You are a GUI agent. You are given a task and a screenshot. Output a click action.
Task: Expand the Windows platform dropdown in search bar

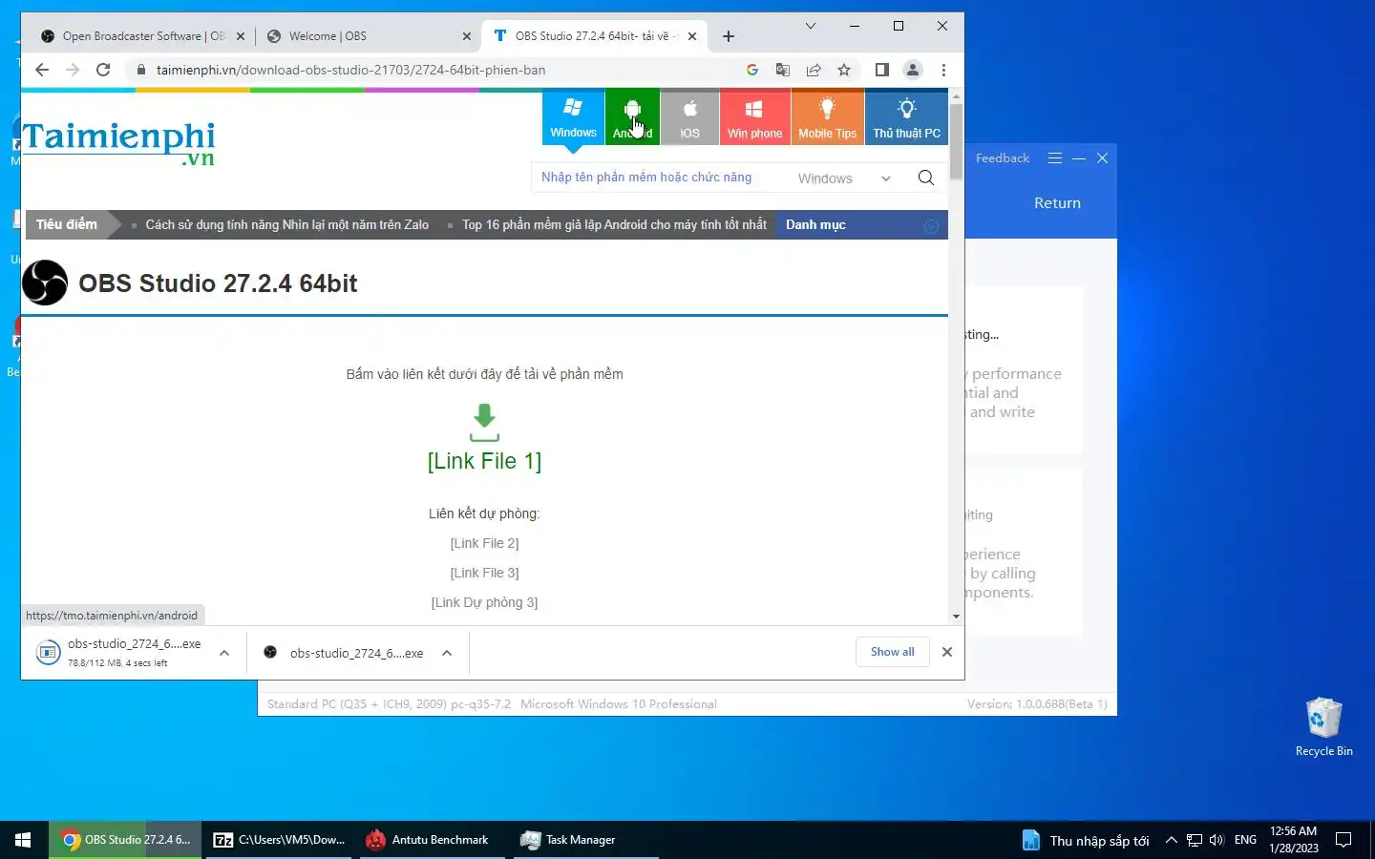(845, 178)
